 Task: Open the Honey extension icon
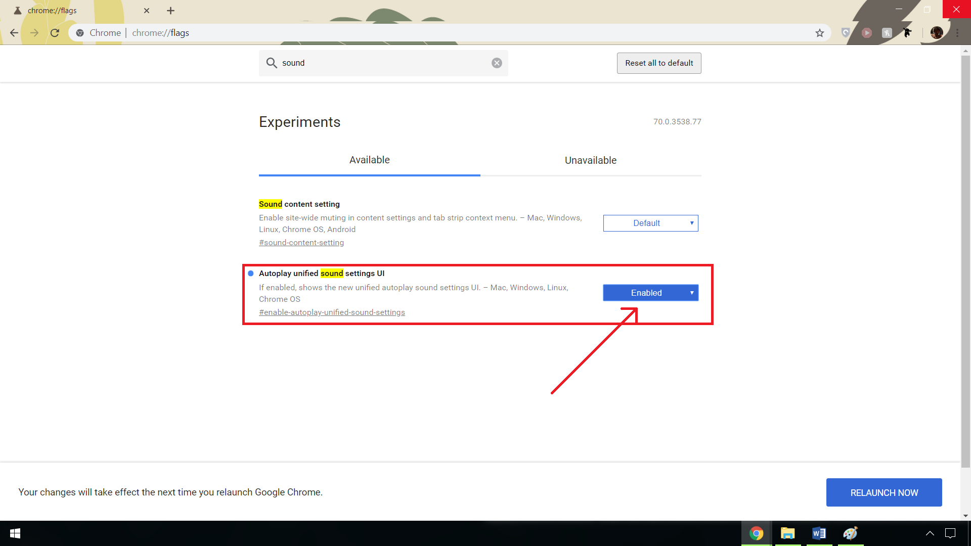point(887,33)
